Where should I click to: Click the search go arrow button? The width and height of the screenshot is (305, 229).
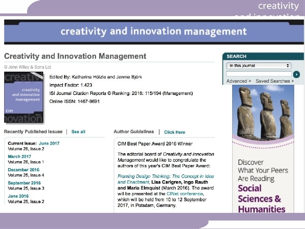point(297,74)
